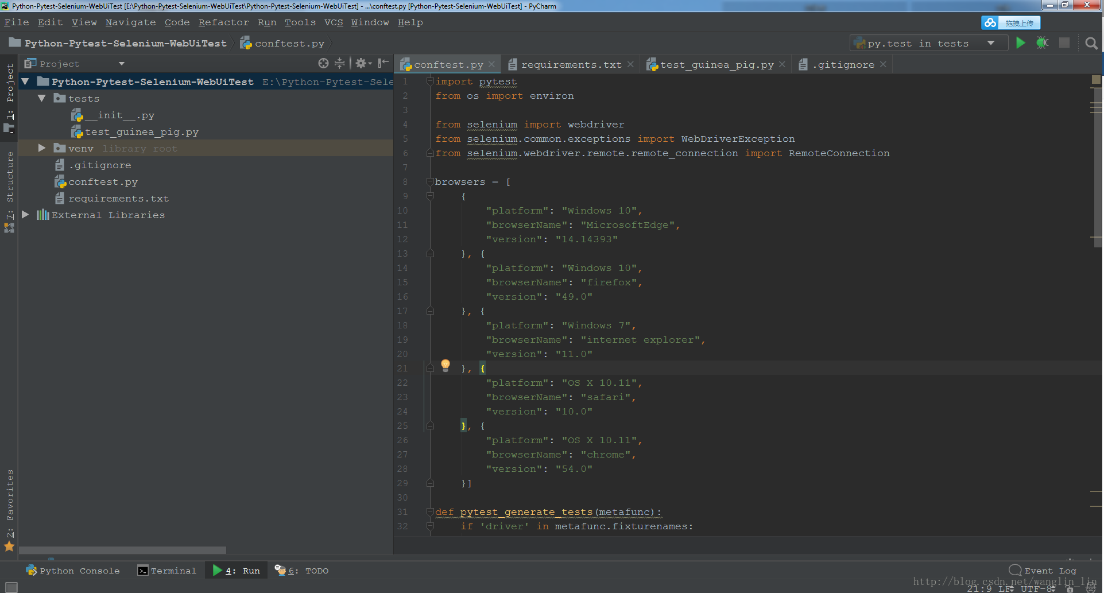1104x593 pixels.
Task: Toggle the Structure tool window
Action: coord(10,178)
